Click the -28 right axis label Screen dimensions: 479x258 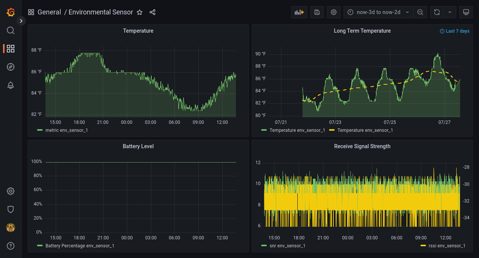466,167
